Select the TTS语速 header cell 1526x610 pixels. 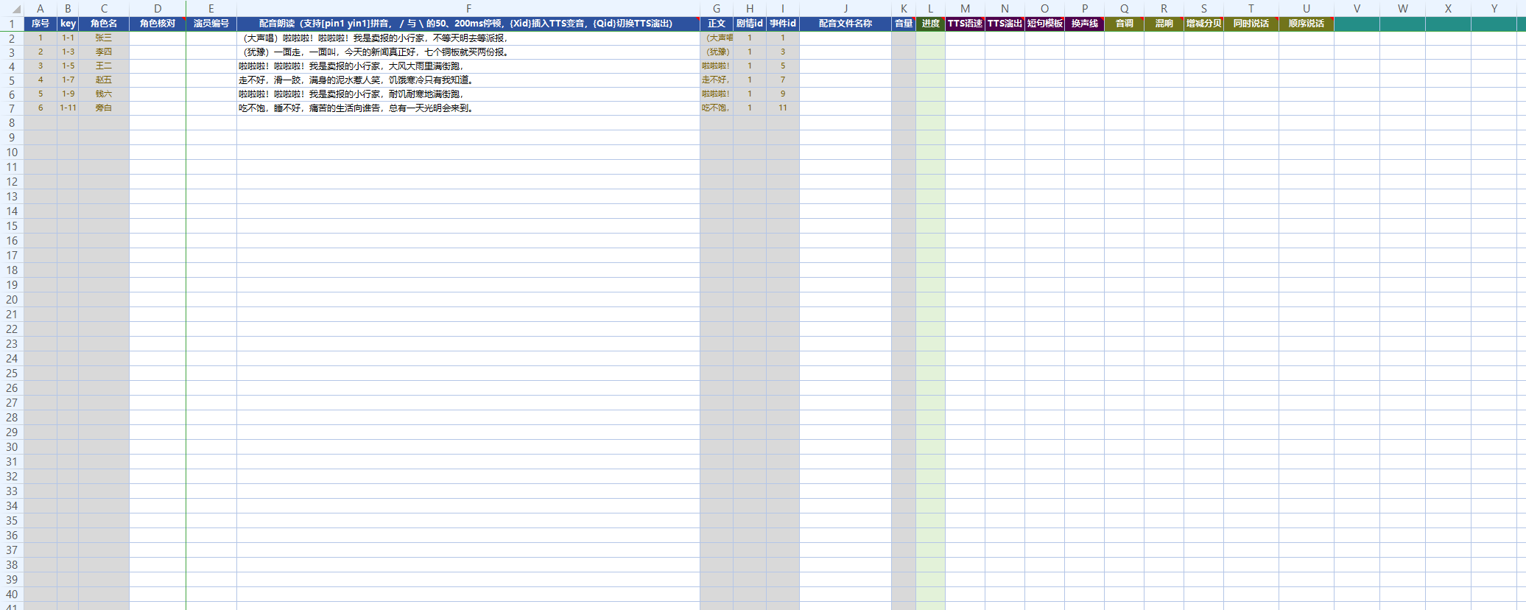[965, 24]
